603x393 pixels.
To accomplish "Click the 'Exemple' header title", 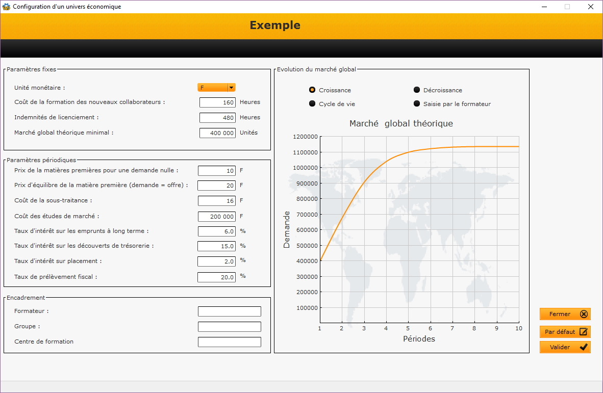I will click(x=275, y=25).
